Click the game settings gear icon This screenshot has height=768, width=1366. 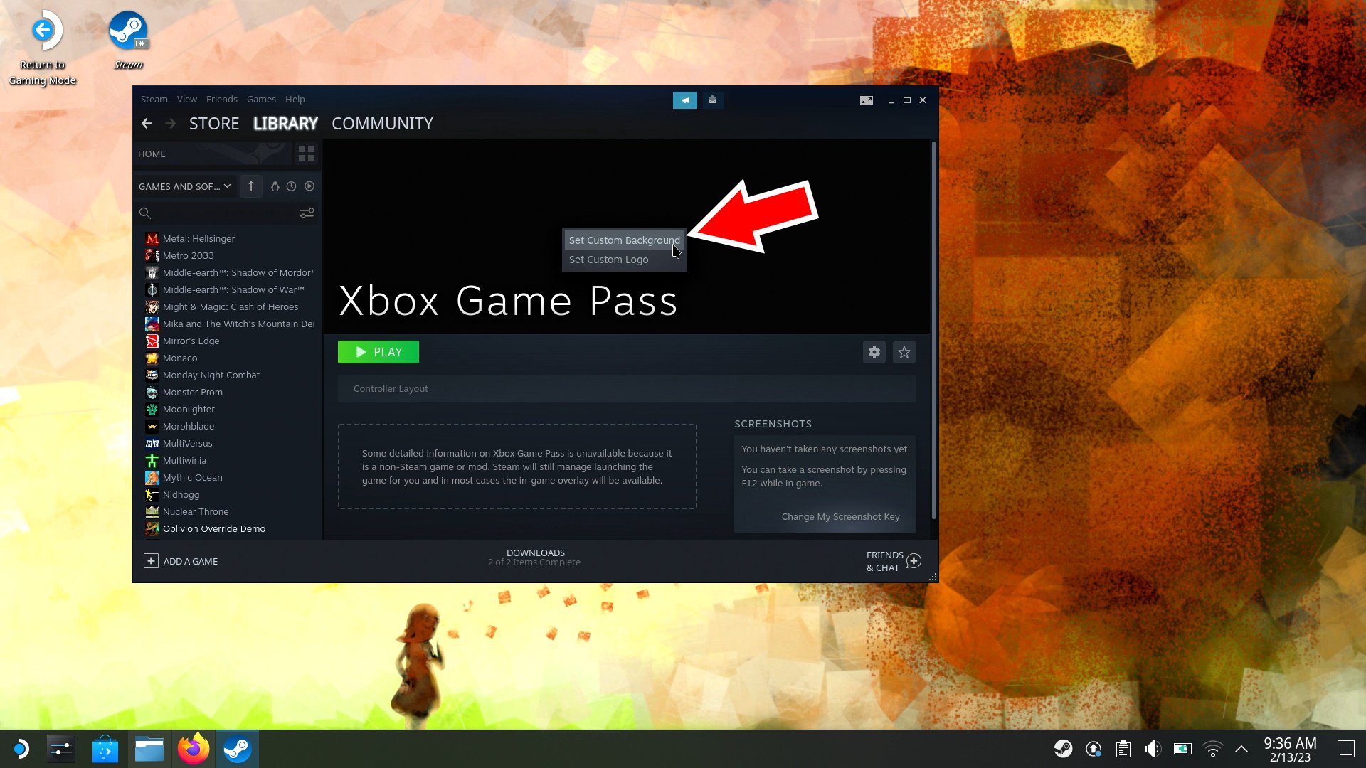click(874, 352)
